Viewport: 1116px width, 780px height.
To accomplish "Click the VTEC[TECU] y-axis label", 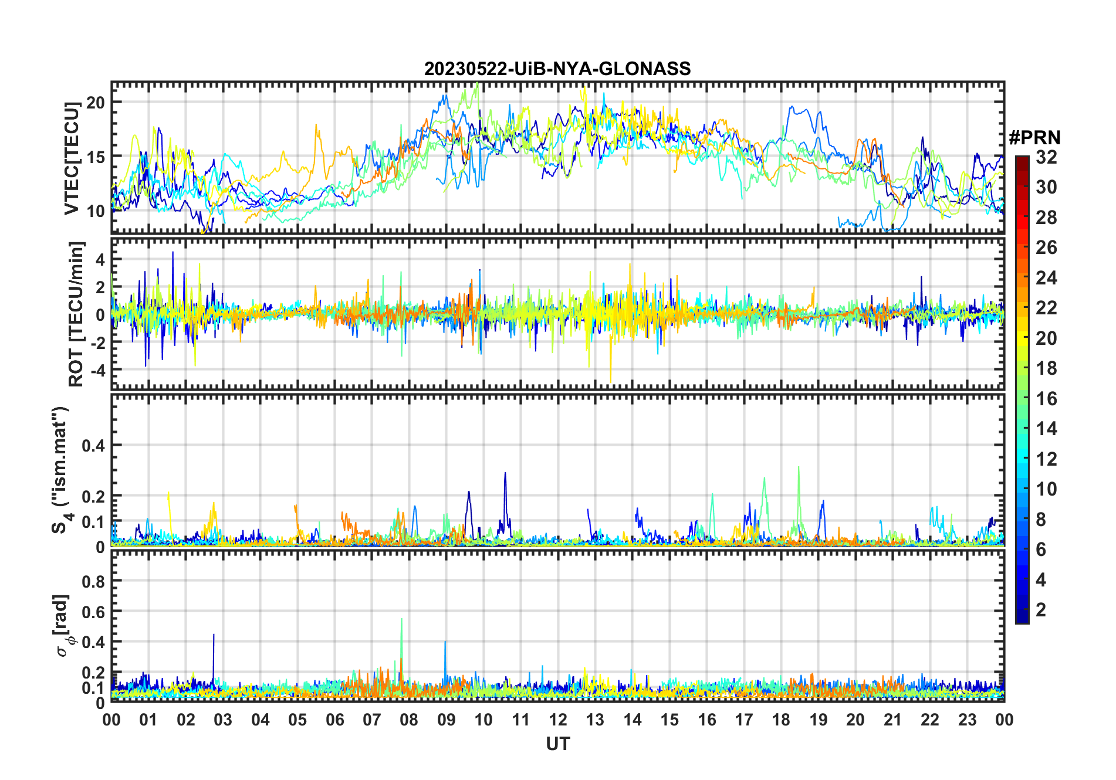I will [x=72, y=158].
